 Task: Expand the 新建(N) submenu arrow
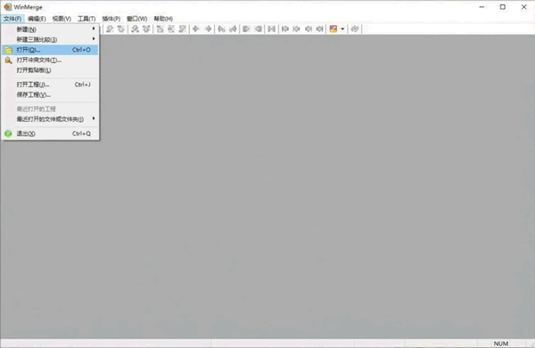94,29
